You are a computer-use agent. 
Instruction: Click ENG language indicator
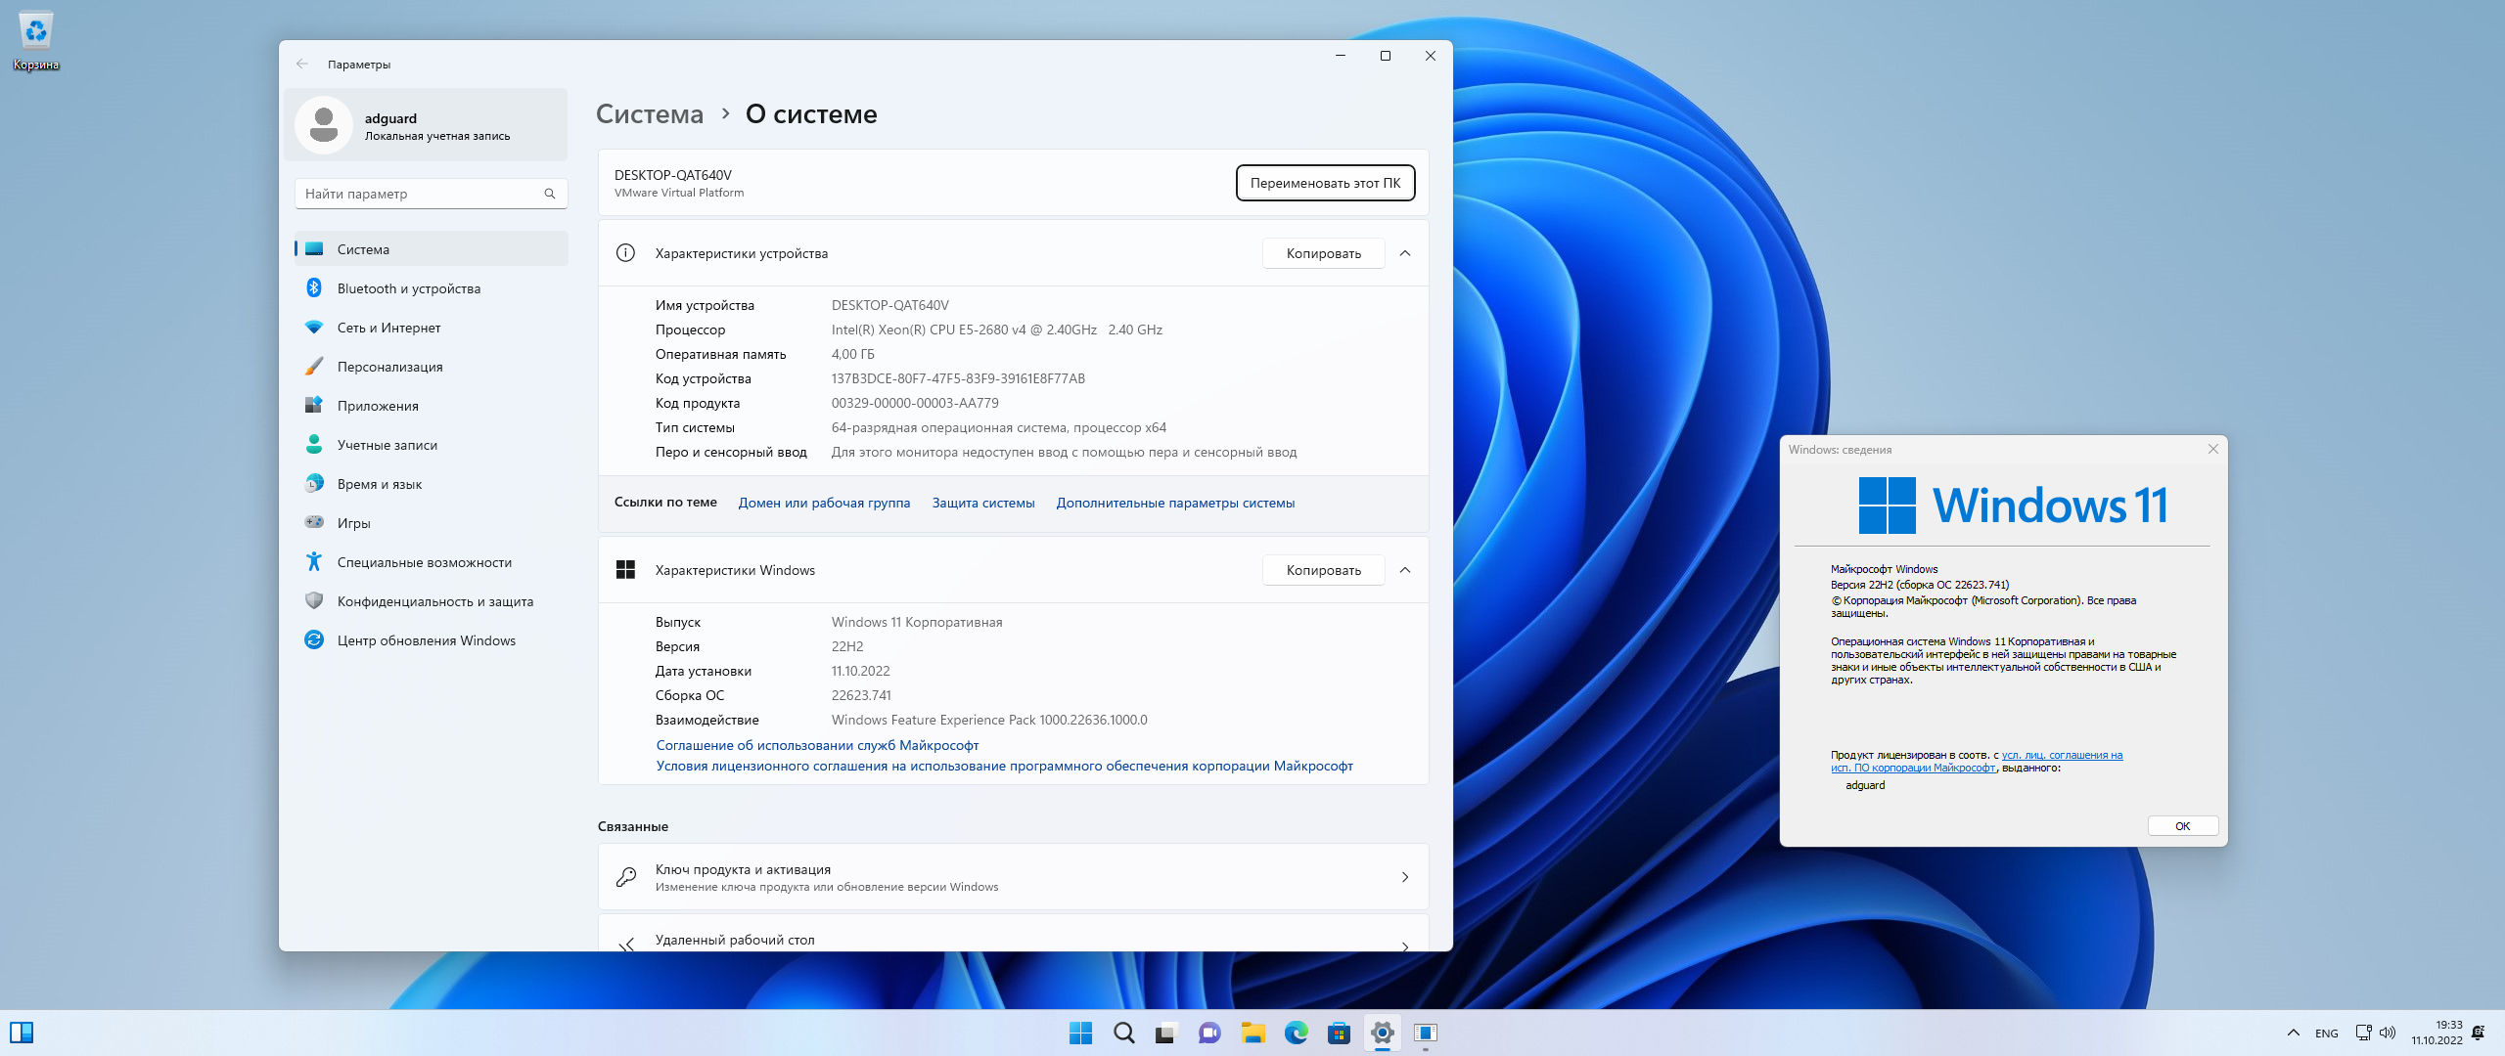[2327, 1034]
